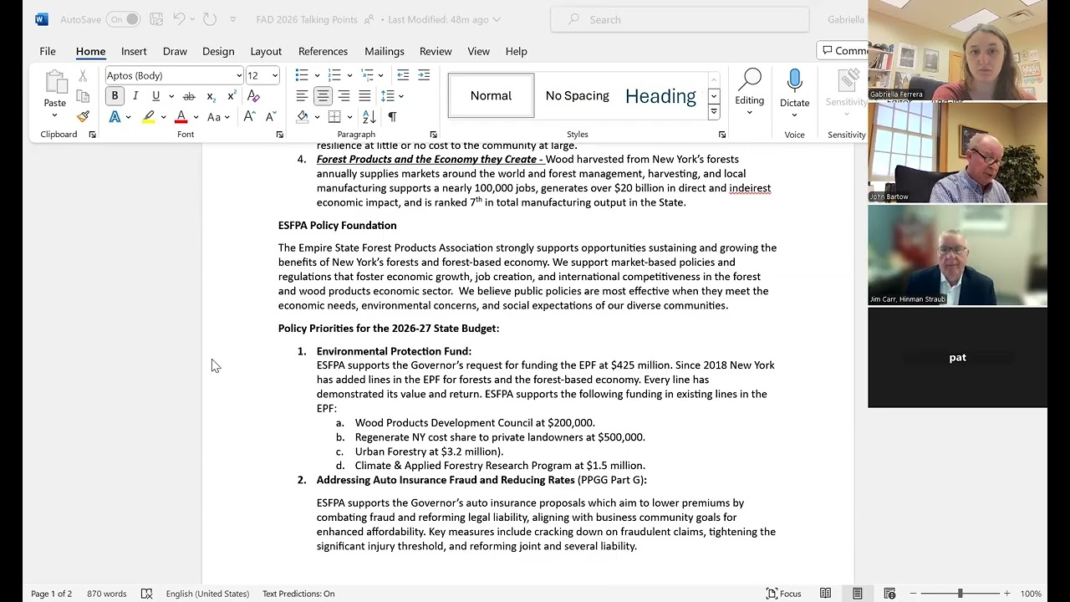Align paragraph text left

(302, 96)
